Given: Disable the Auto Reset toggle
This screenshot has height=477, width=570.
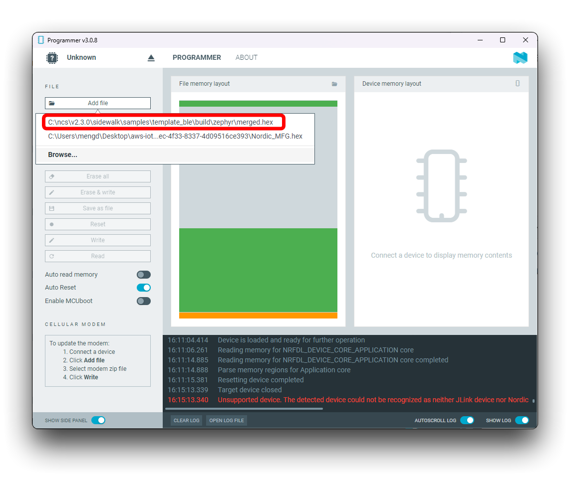Looking at the screenshot, I should pos(143,288).
